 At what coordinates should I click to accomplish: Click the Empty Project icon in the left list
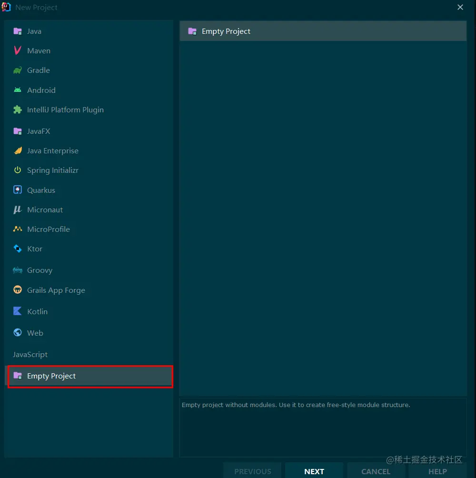pyautogui.click(x=18, y=376)
